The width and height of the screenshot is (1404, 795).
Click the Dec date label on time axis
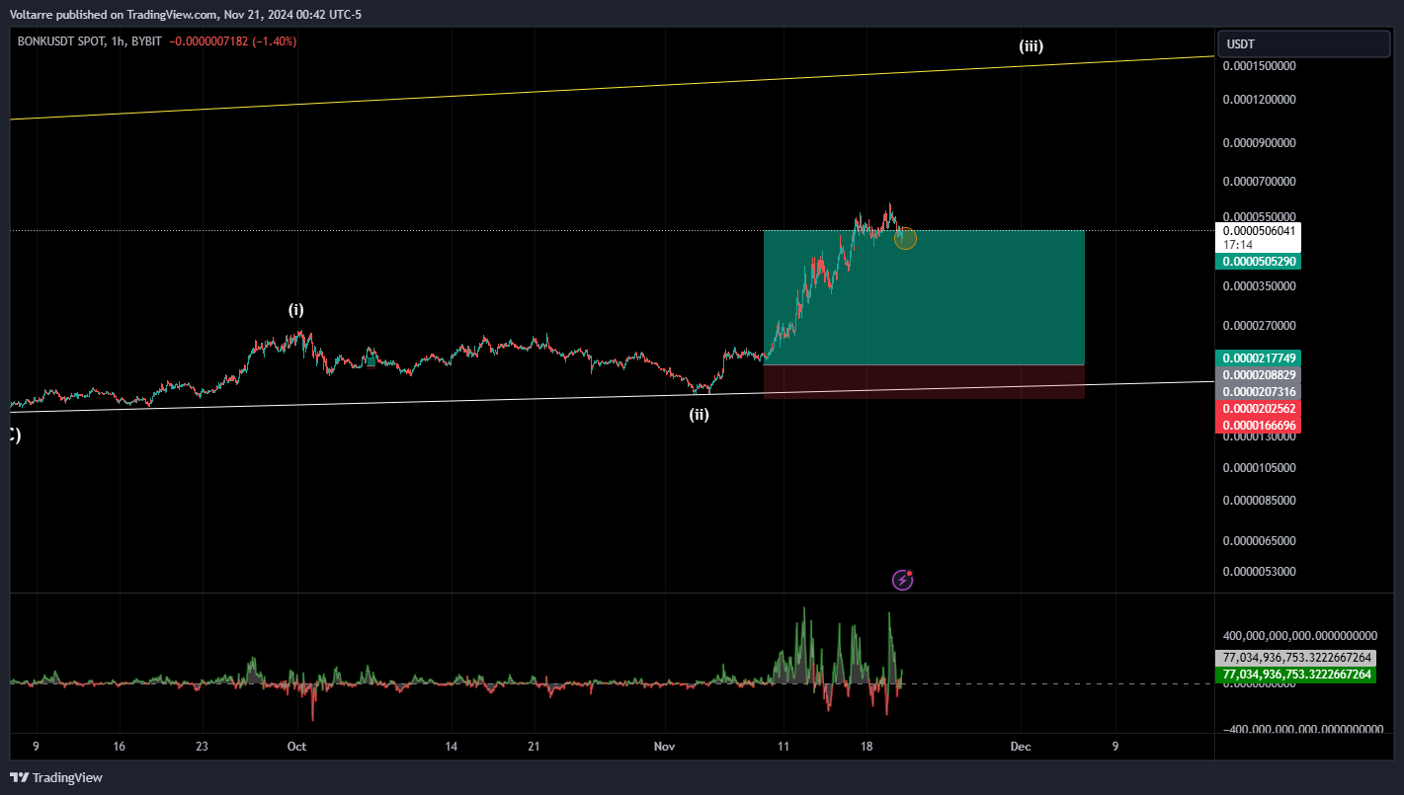(x=1021, y=748)
